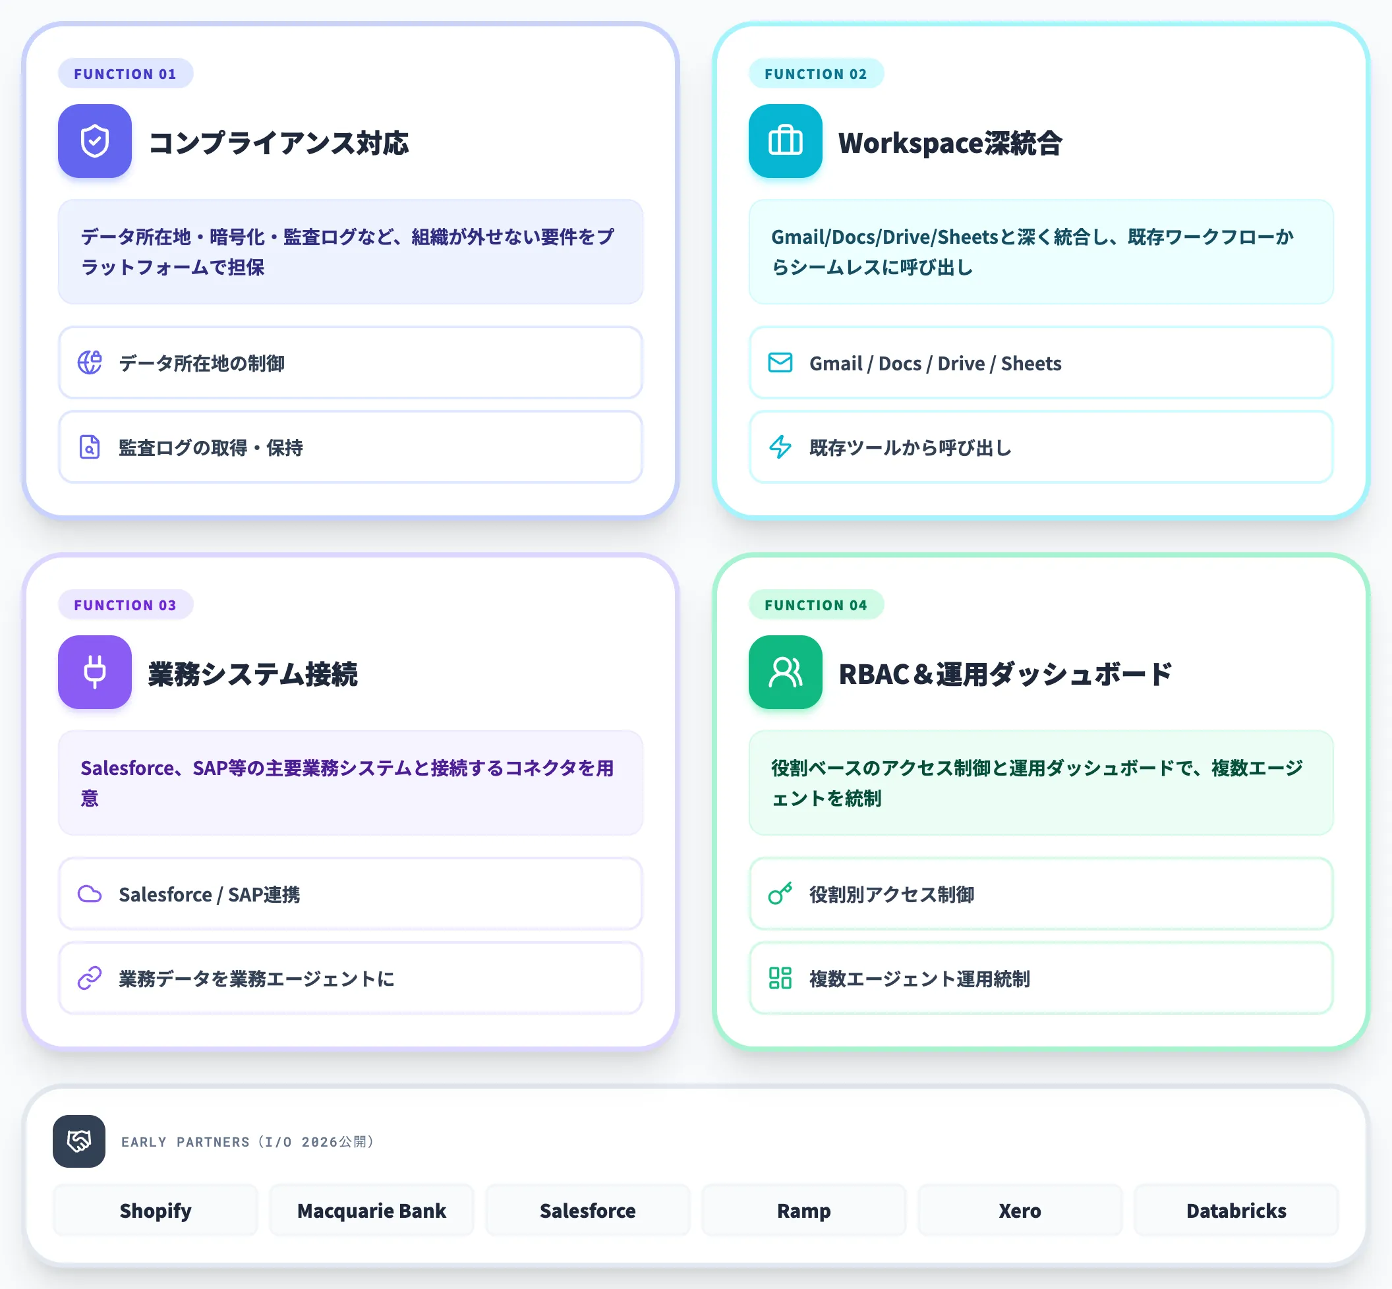Click the コンプライアンス対応 heading
The image size is (1392, 1289).
(278, 143)
